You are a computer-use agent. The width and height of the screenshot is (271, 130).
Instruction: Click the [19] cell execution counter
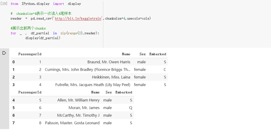4,4
